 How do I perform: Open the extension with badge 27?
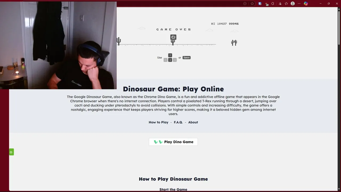[267, 4]
